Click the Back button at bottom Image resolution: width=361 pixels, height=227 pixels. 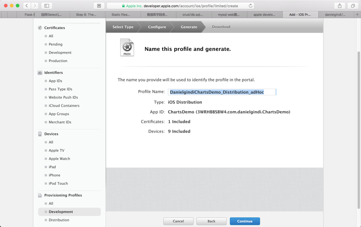[211, 221]
